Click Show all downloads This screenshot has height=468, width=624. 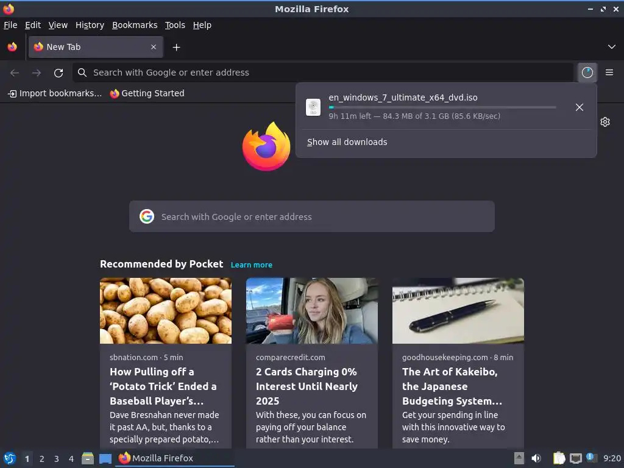point(347,142)
